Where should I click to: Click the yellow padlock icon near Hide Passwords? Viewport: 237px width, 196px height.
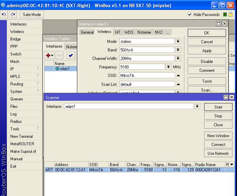[x=231, y=14]
